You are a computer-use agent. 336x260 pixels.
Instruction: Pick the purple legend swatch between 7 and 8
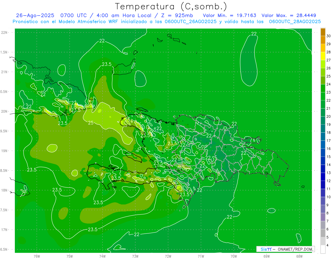coord(323,217)
